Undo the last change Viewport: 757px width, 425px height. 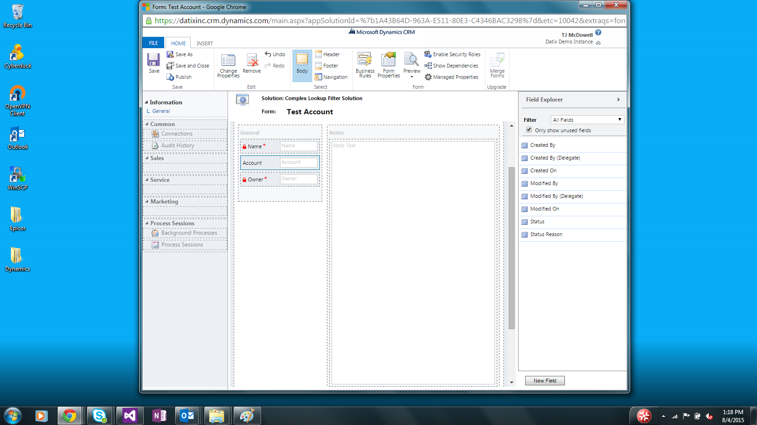[x=275, y=54]
